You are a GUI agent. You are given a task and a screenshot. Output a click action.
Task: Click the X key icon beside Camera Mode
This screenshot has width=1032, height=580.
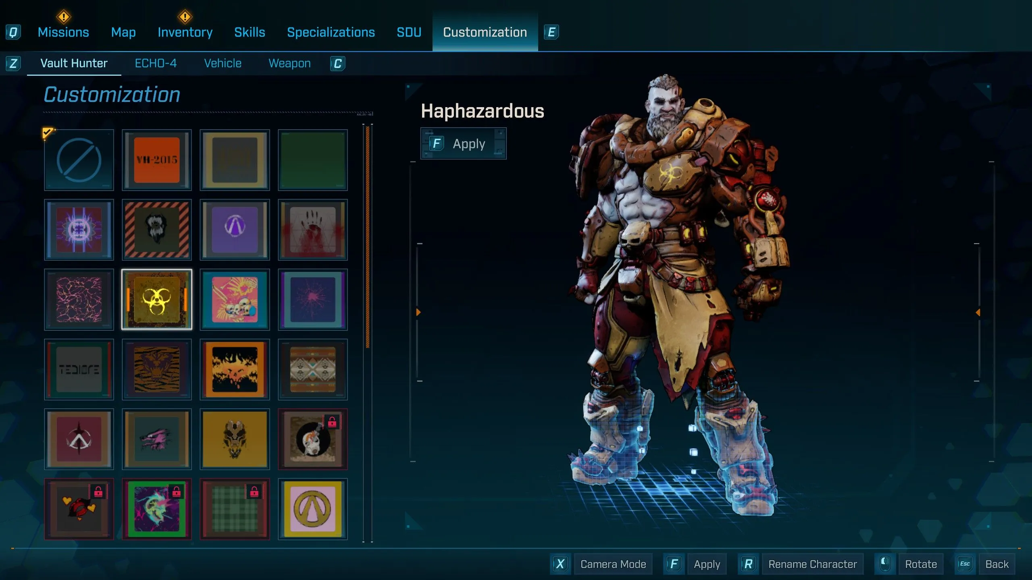coord(560,564)
